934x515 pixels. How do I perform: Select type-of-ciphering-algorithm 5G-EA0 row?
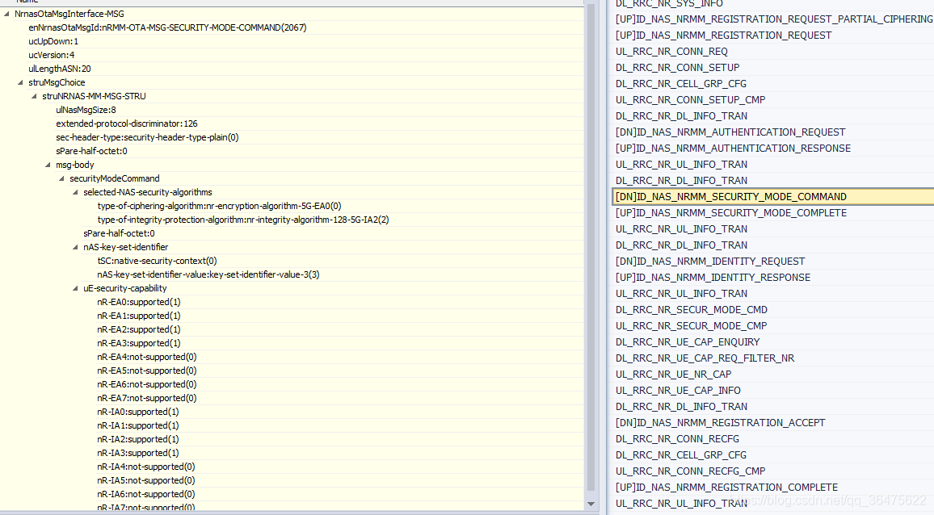click(x=219, y=206)
